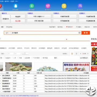Open the 发货地 location dropdown
This screenshot has width=97, height=97.
click(x=65, y=54)
